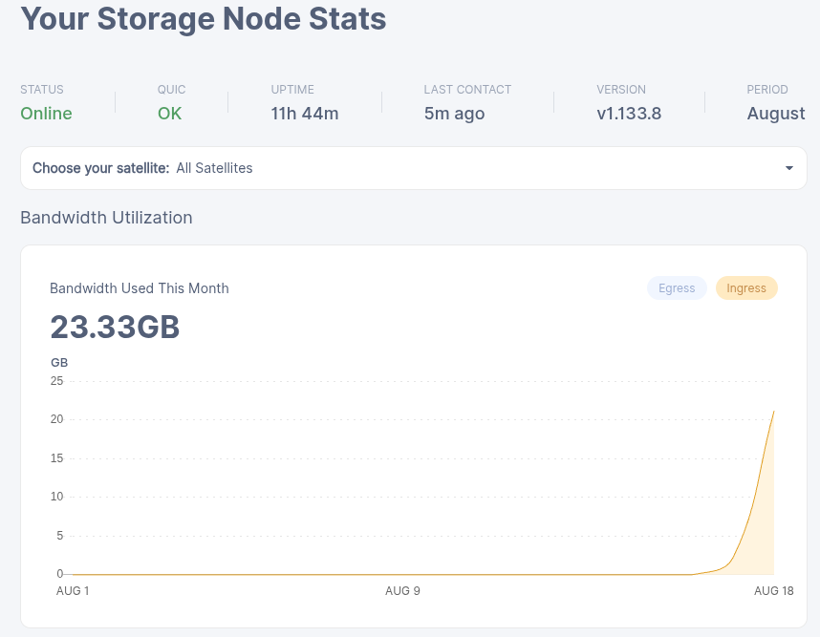820x637 pixels.
Task: Click the peak of the ingress curve
Action: pyautogui.click(x=773, y=412)
